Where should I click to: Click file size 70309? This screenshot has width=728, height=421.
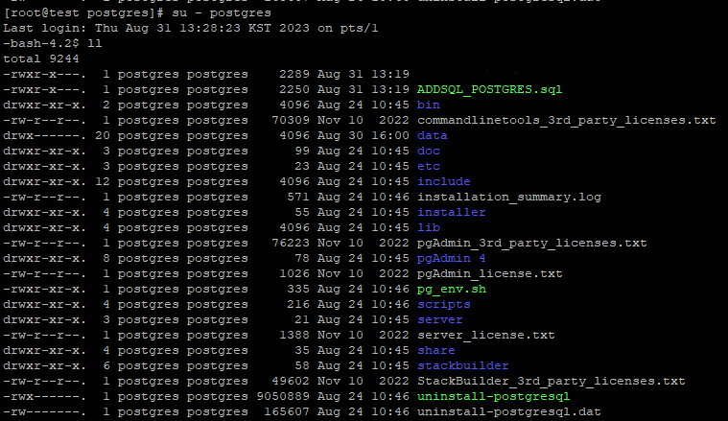tap(291, 120)
